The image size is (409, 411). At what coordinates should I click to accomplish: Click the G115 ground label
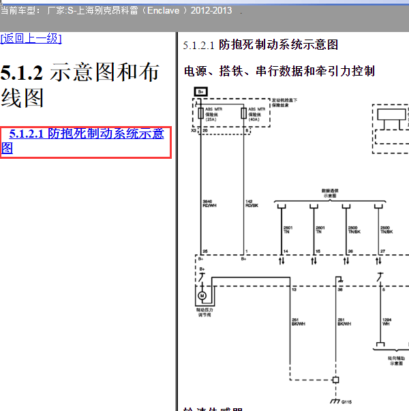[346, 402]
